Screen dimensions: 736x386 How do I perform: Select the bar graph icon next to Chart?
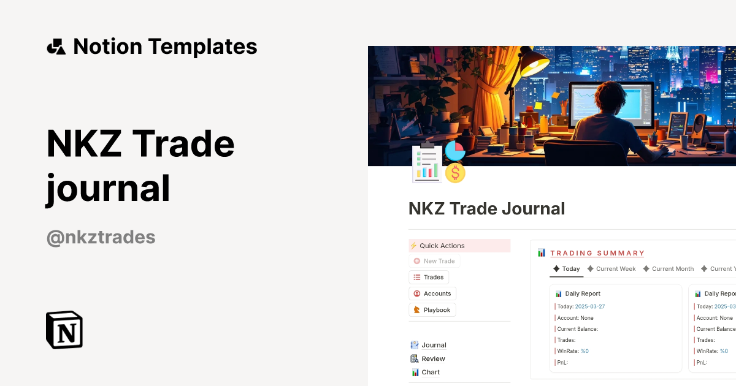(x=414, y=372)
